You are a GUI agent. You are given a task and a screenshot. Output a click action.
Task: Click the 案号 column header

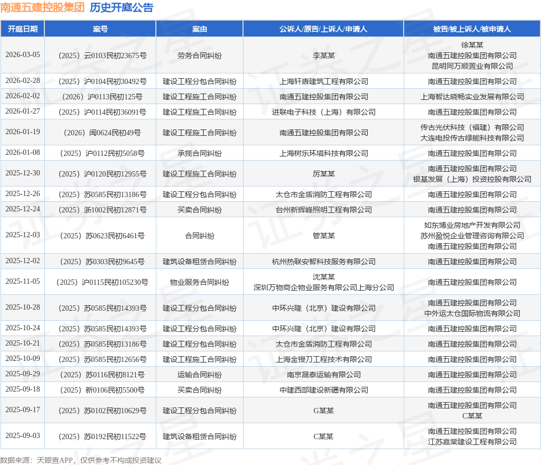100,29
